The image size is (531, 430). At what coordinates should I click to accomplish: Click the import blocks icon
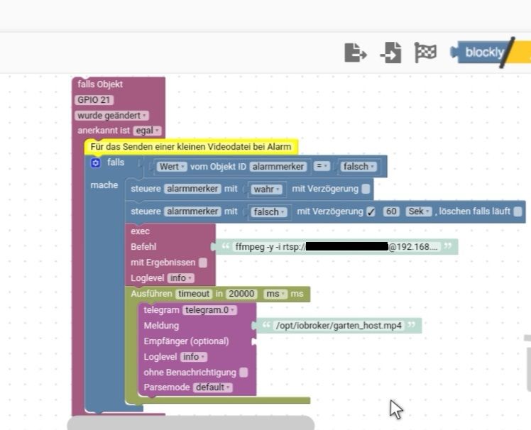391,53
